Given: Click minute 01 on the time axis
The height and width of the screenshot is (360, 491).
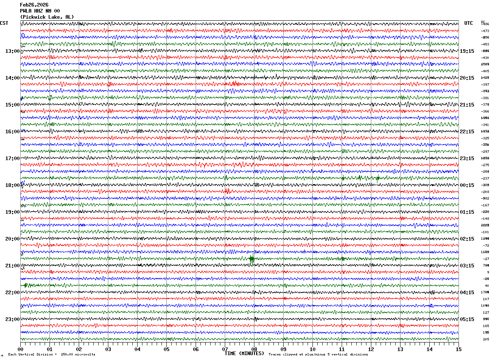Looking at the screenshot, I should 50,349.
